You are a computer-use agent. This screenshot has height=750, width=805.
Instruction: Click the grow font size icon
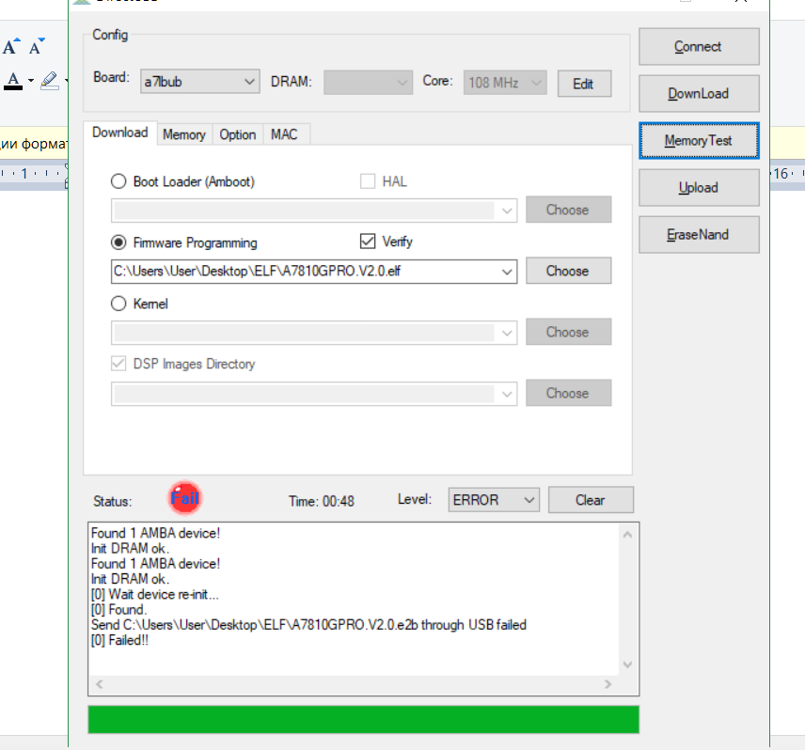[x=11, y=47]
